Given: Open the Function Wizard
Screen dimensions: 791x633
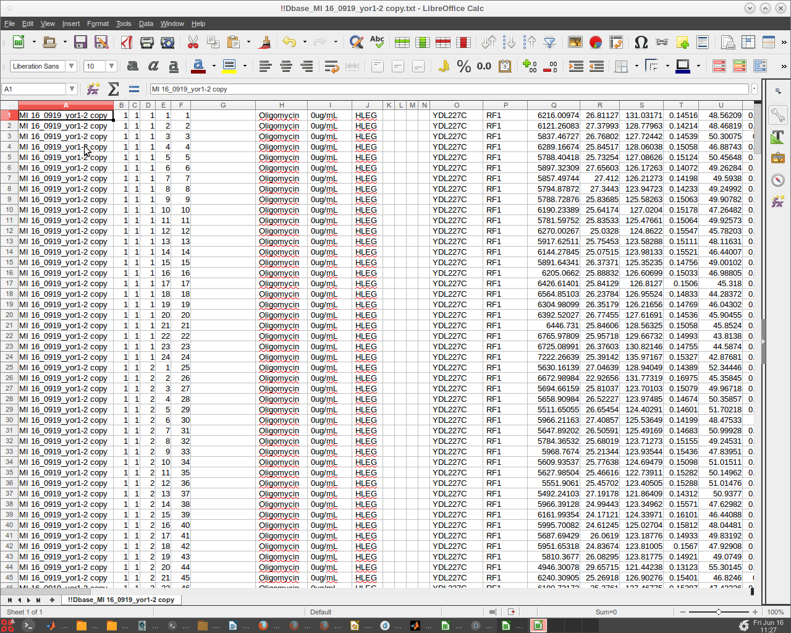Looking at the screenshot, I should click(93, 88).
